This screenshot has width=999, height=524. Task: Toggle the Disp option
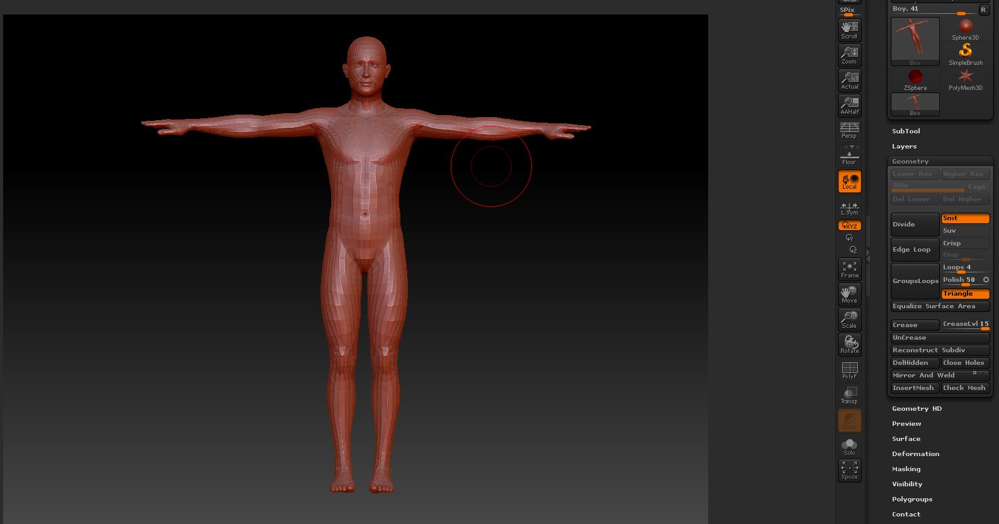965,255
